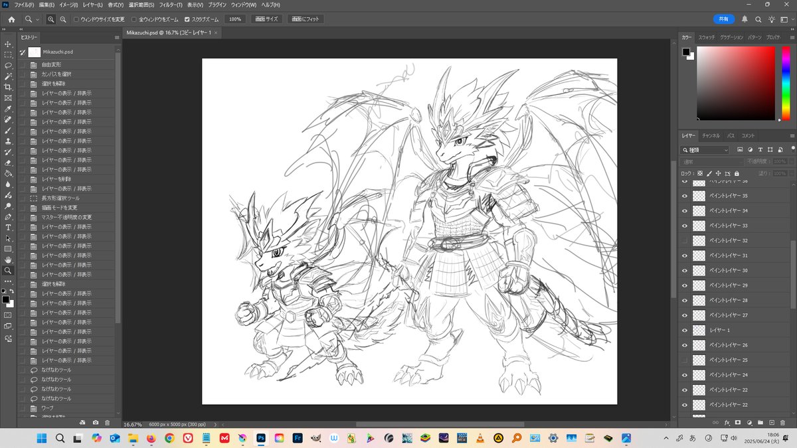
Task: Select the Type tool
Action: [x=8, y=228]
